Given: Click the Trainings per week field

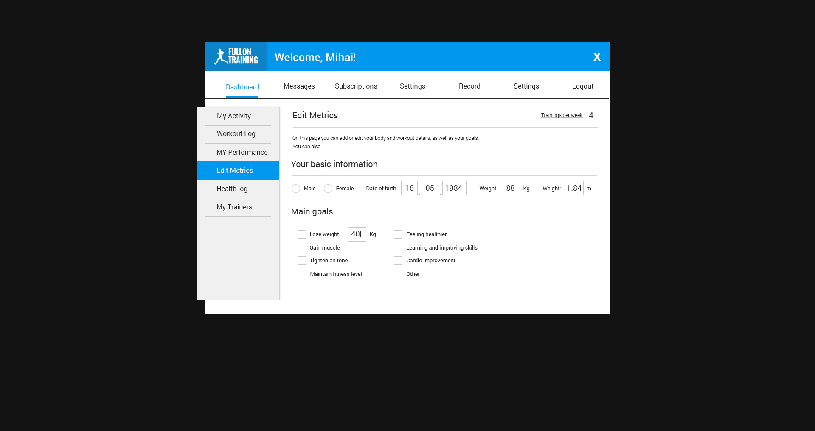Looking at the screenshot, I should pyautogui.click(x=591, y=115).
